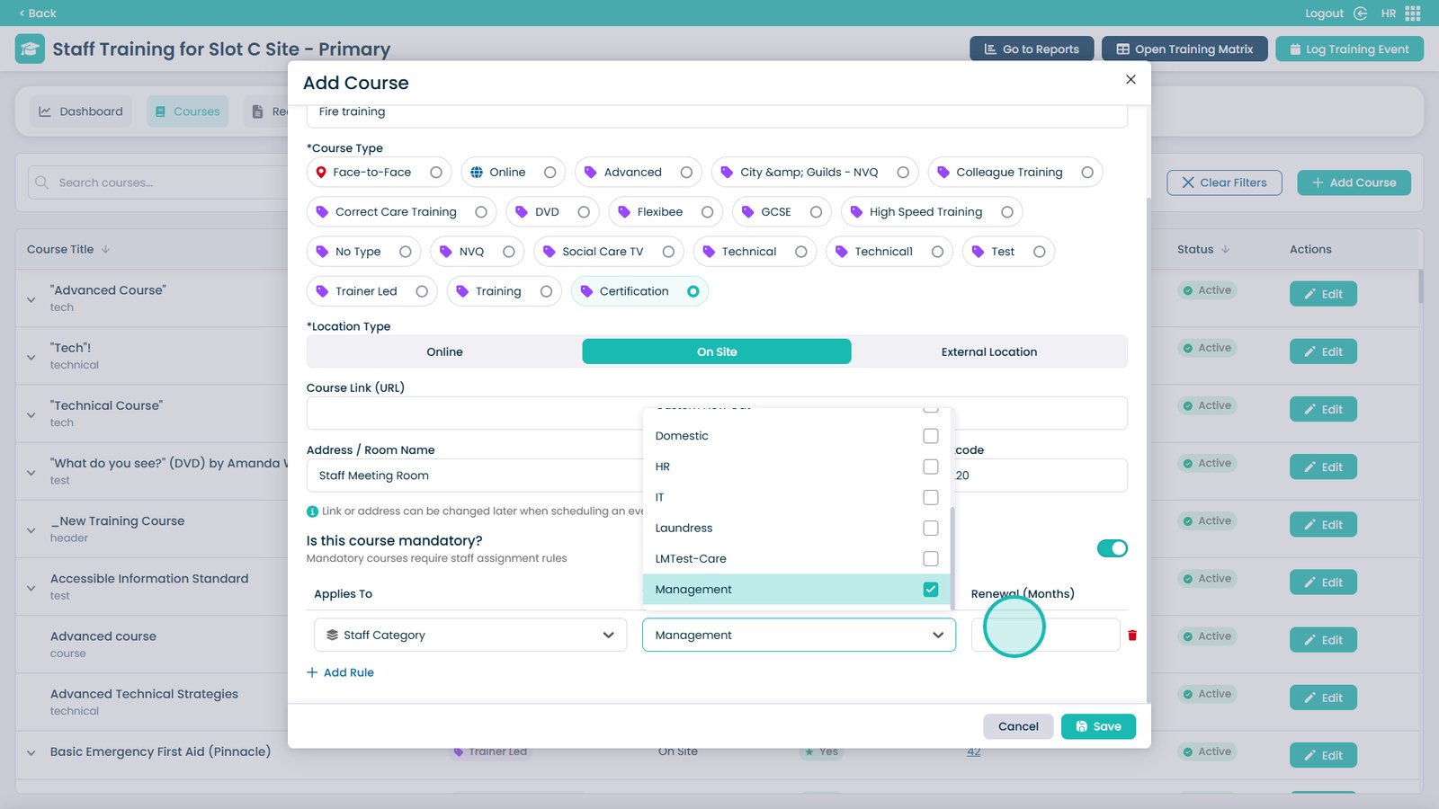Expand the "What do you see?" row
This screenshot has width=1439, height=809.
[x=31, y=472]
